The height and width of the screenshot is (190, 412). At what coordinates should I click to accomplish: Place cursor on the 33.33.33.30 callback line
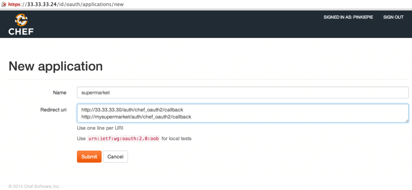pos(132,110)
